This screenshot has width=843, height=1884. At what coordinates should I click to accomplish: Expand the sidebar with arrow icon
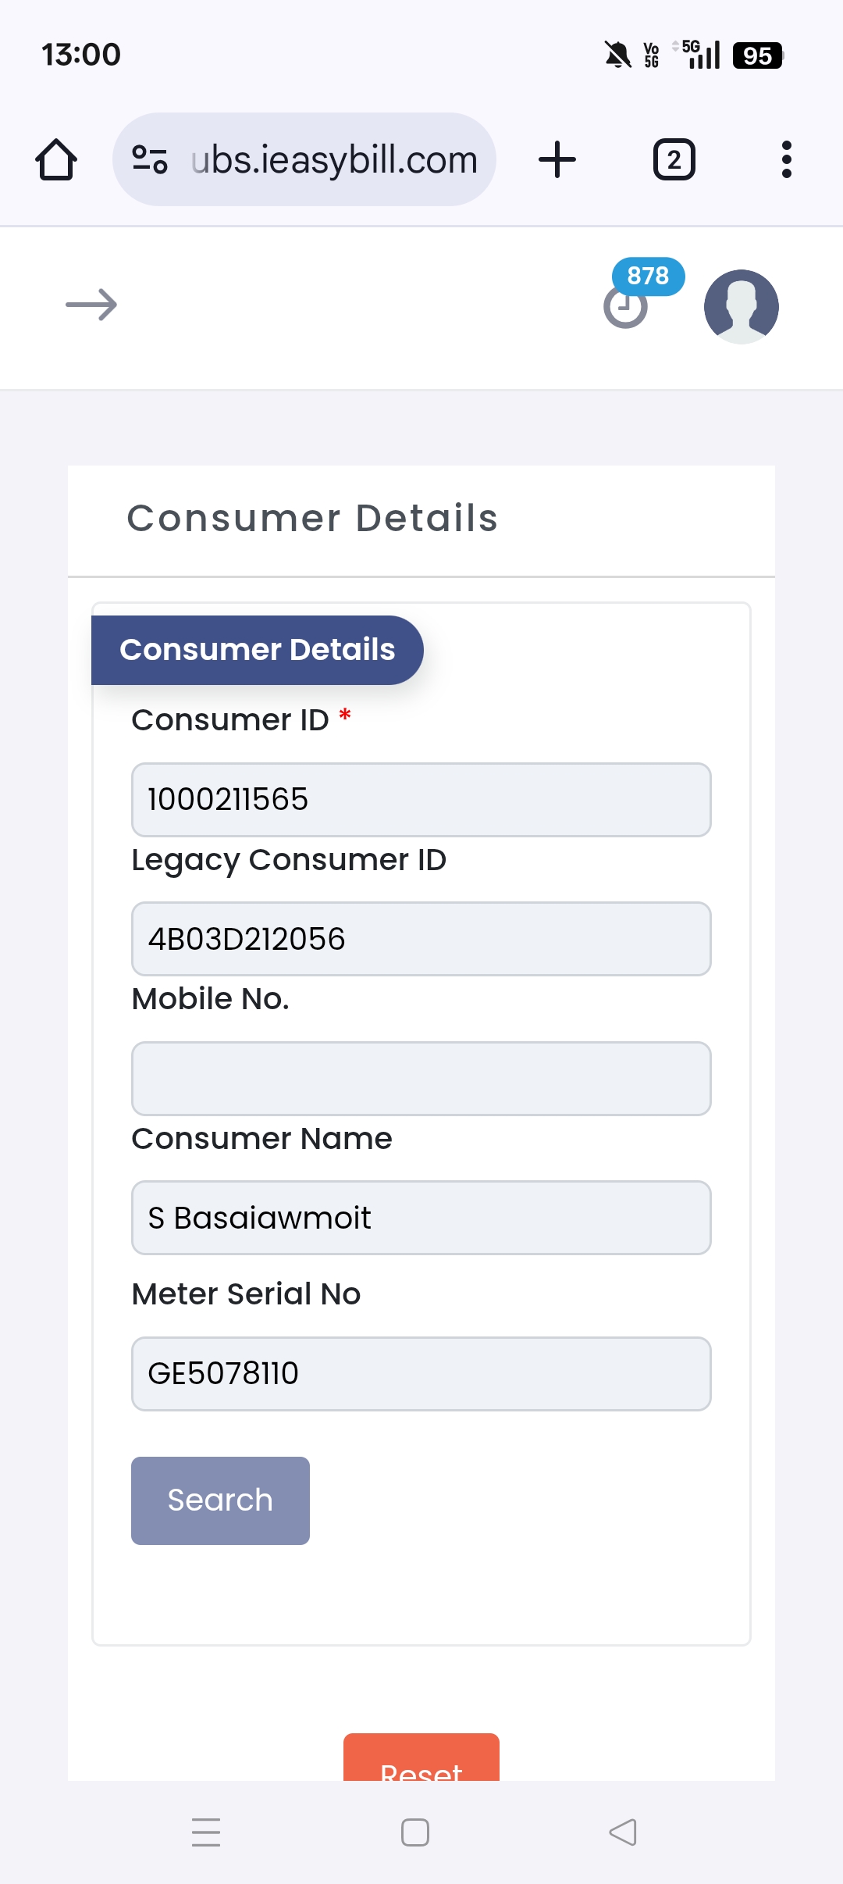(91, 305)
